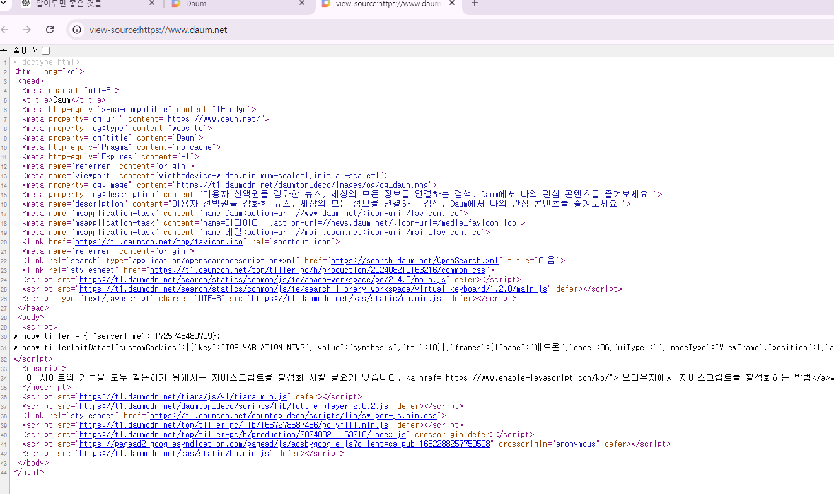Click the Expires "-1" meta line
The height and width of the screenshot is (494, 834).
pos(110,156)
